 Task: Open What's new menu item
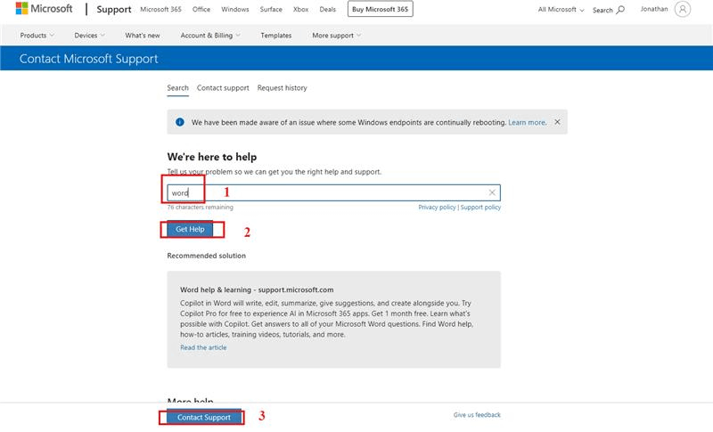point(143,35)
